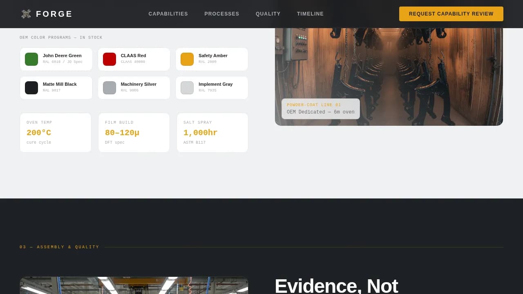Click the OEM COLOR PROGRAMS heading

pos(61,37)
